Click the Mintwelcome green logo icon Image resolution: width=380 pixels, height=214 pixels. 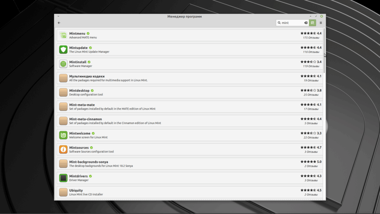63,135
